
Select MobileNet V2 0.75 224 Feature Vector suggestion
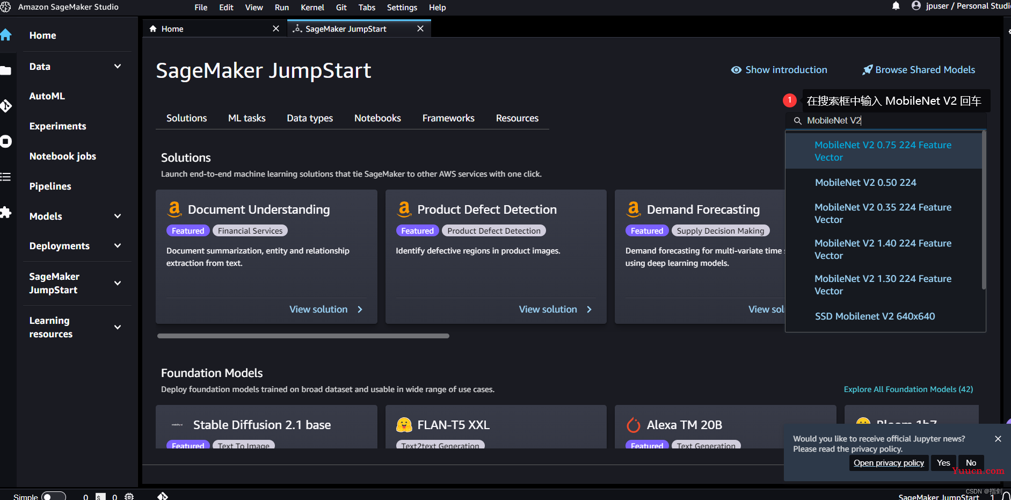coord(884,151)
